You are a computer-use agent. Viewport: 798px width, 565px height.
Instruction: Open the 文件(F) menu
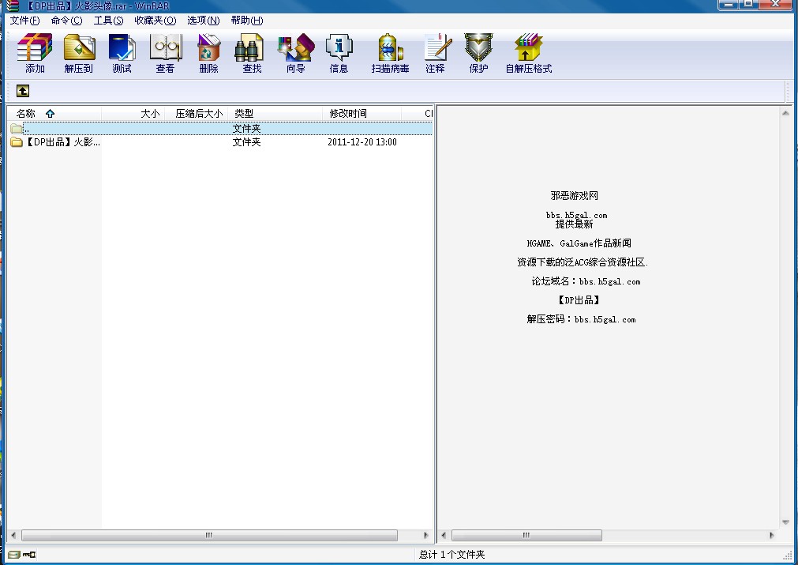[x=24, y=21]
